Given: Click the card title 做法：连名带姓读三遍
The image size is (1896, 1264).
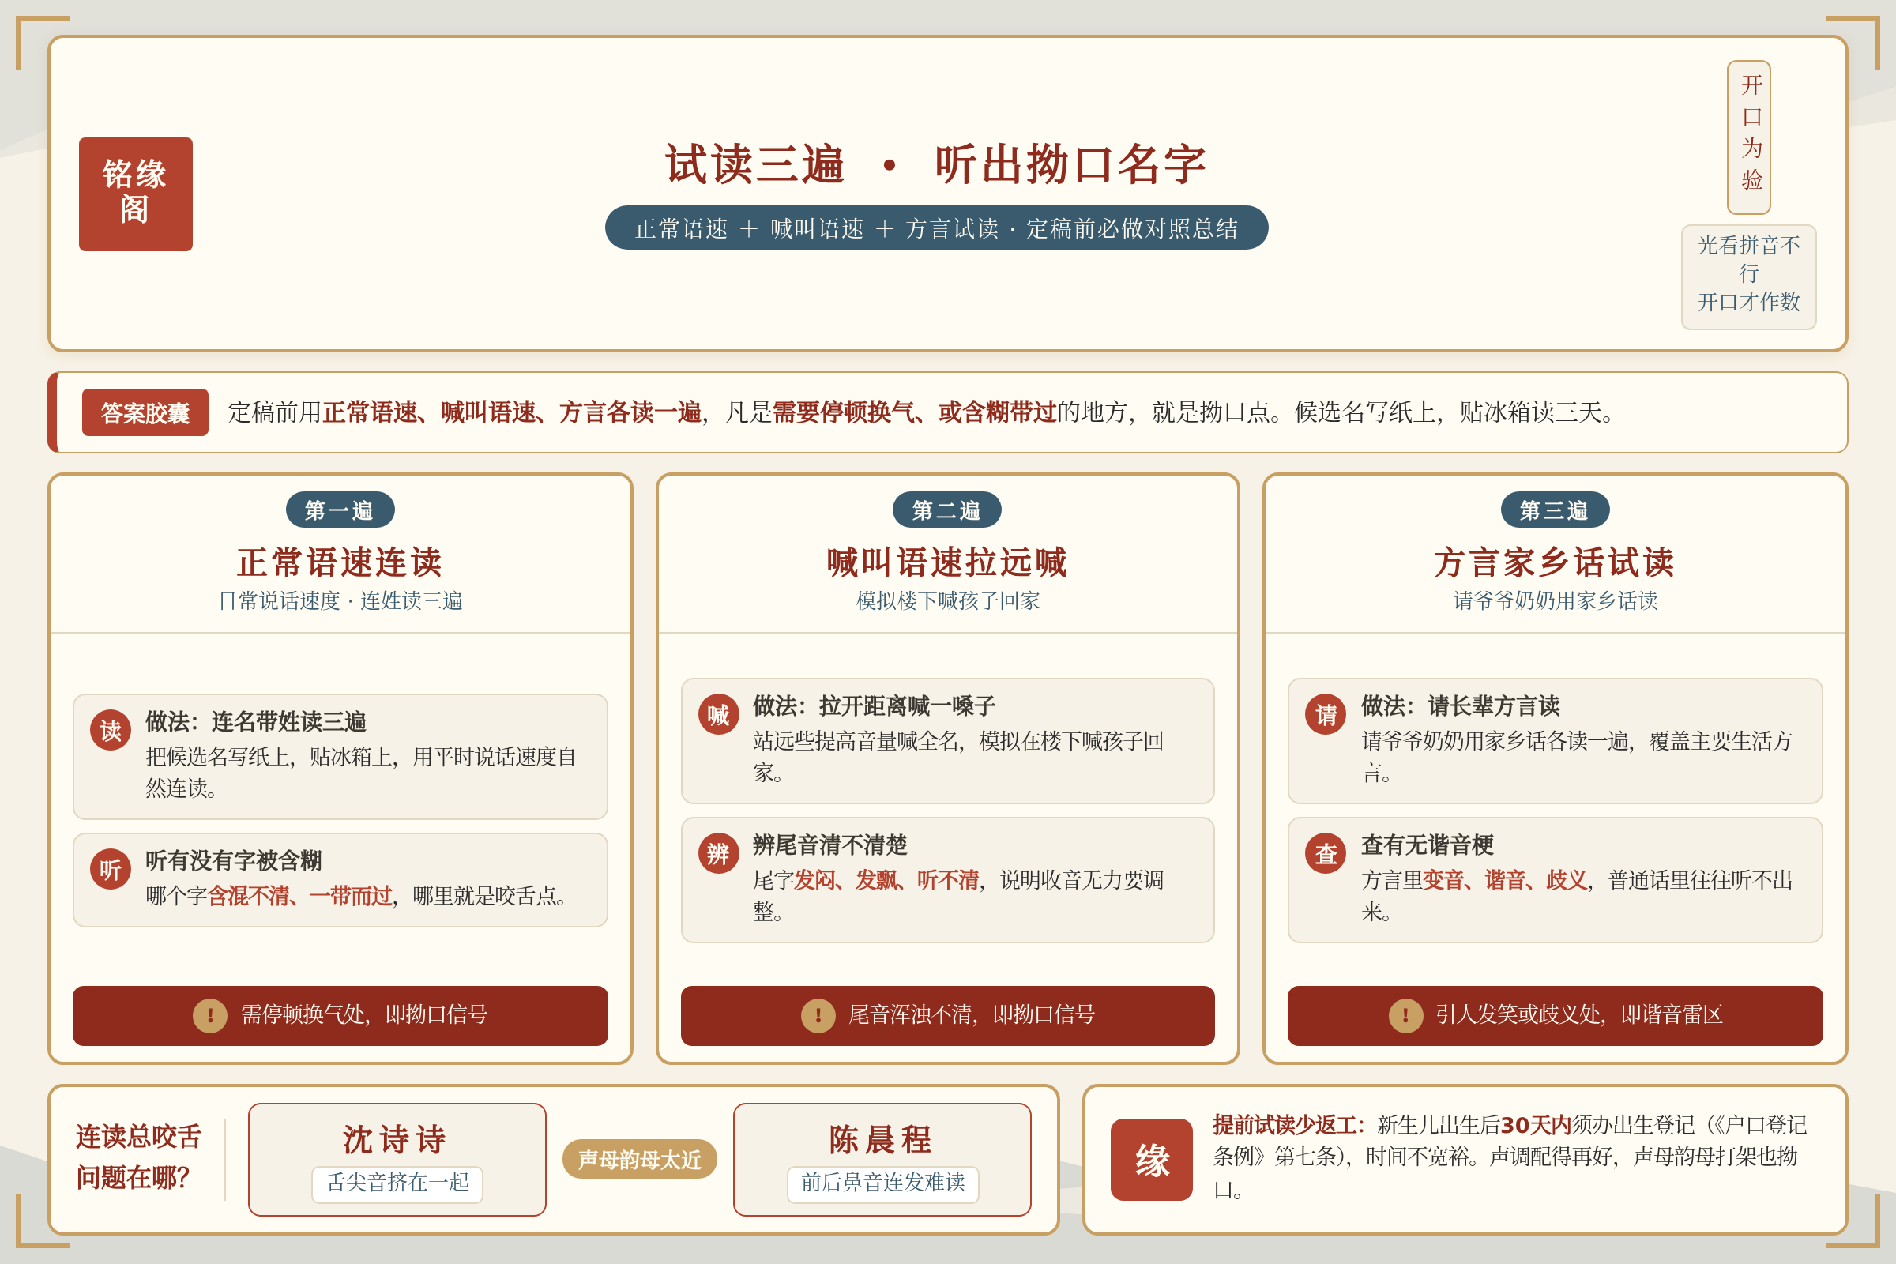Looking at the screenshot, I should [x=255, y=721].
